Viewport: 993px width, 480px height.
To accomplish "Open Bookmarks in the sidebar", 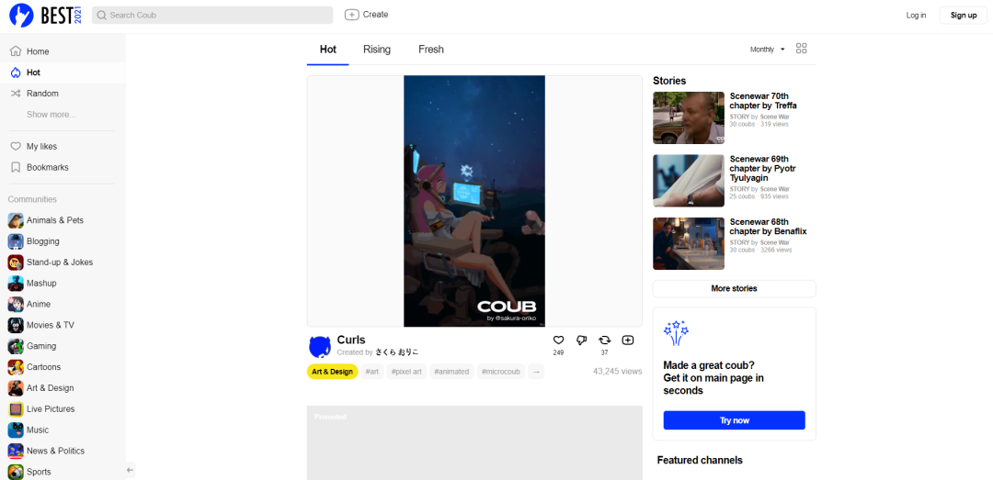I will pyautogui.click(x=63, y=168).
